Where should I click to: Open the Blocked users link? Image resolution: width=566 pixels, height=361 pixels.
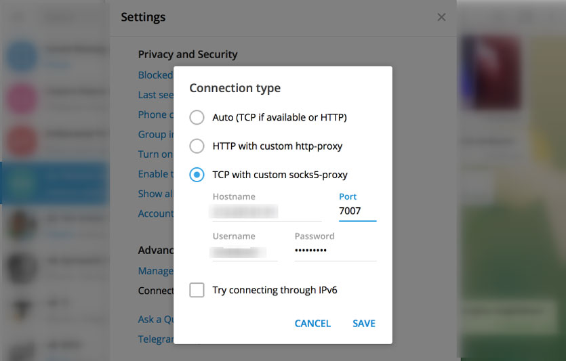pyautogui.click(x=156, y=75)
